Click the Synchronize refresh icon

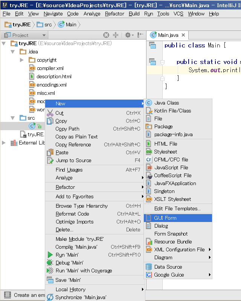click(50, 297)
